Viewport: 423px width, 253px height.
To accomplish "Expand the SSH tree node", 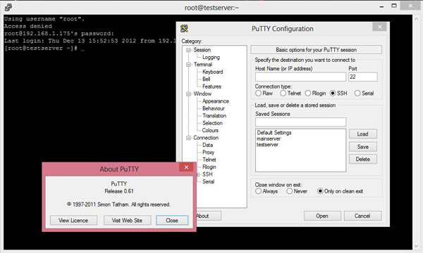I will 197,174.
